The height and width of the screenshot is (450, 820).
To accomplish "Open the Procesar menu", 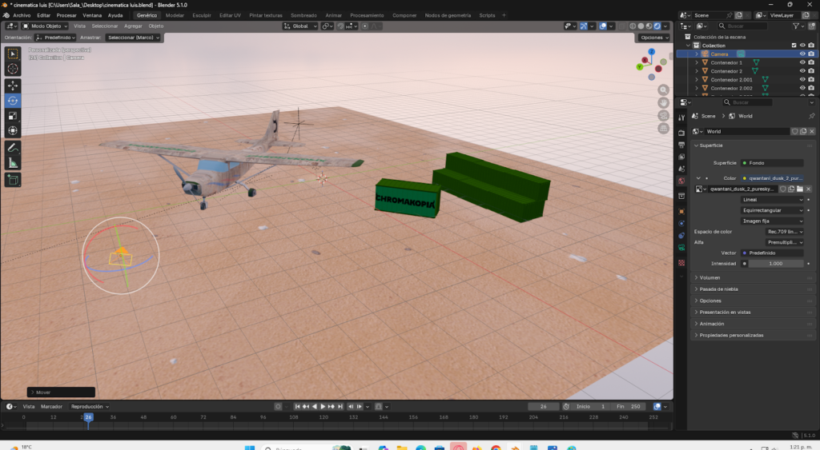I will click(66, 16).
